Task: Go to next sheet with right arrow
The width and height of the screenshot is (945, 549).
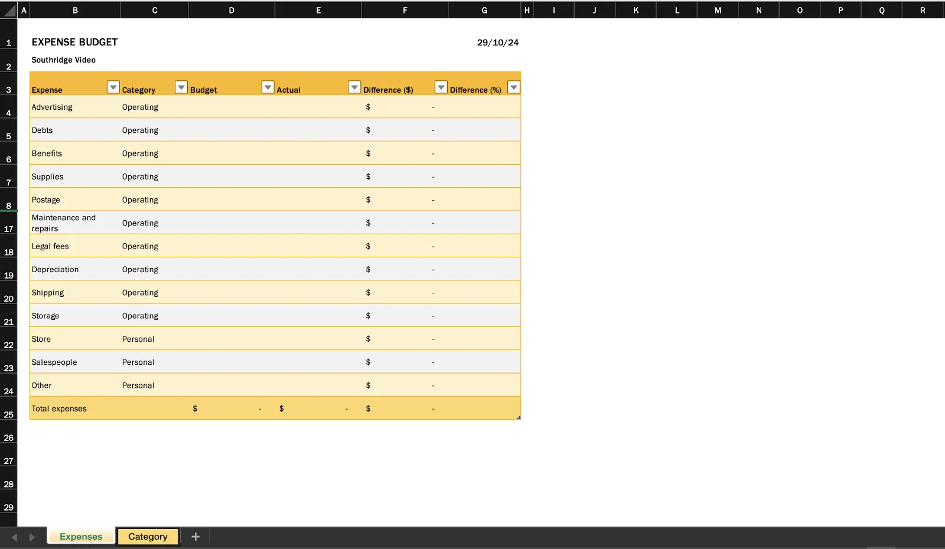Action: click(32, 537)
